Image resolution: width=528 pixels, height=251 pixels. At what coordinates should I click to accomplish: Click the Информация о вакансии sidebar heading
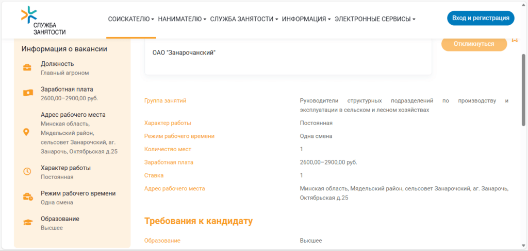[x=64, y=49]
